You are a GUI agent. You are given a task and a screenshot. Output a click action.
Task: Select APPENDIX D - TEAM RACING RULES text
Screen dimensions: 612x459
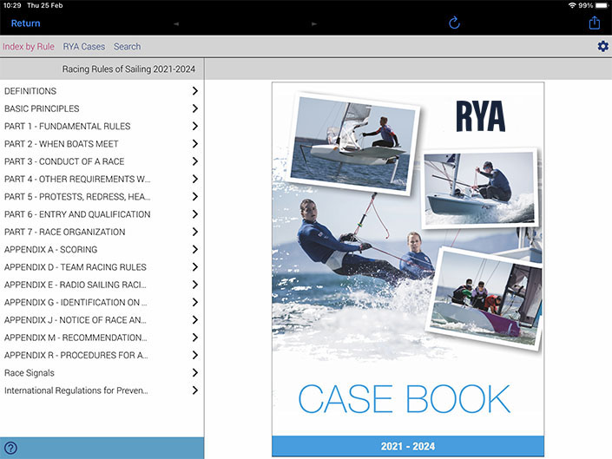point(76,266)
